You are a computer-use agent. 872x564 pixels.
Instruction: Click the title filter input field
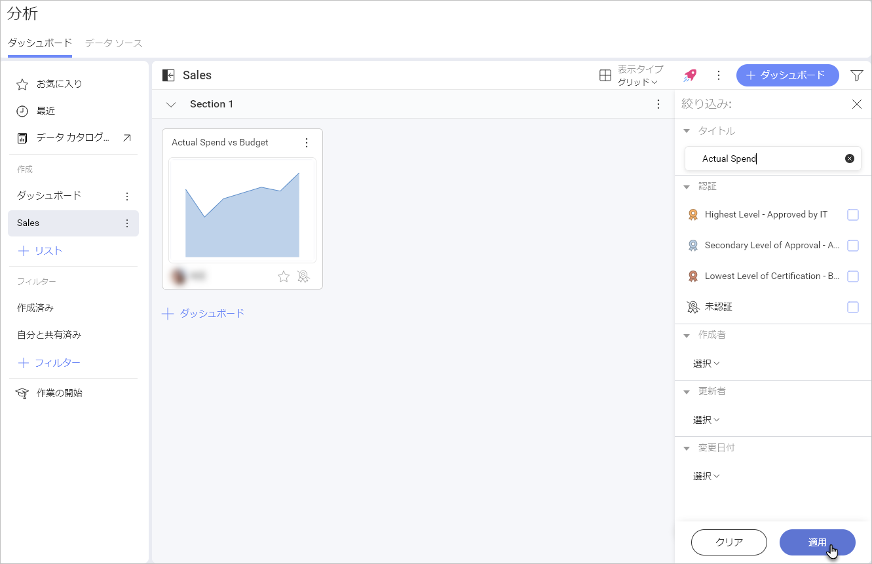pos(773,159)
